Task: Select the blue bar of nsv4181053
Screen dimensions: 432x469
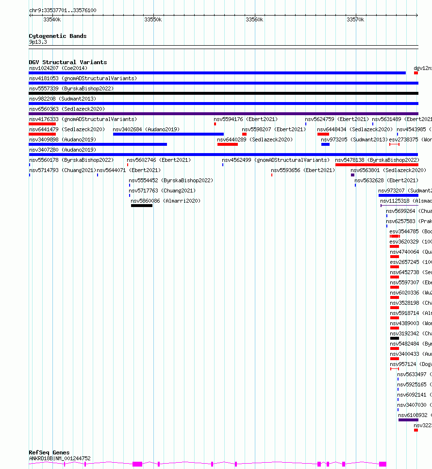Action: [x=223, y=83]
